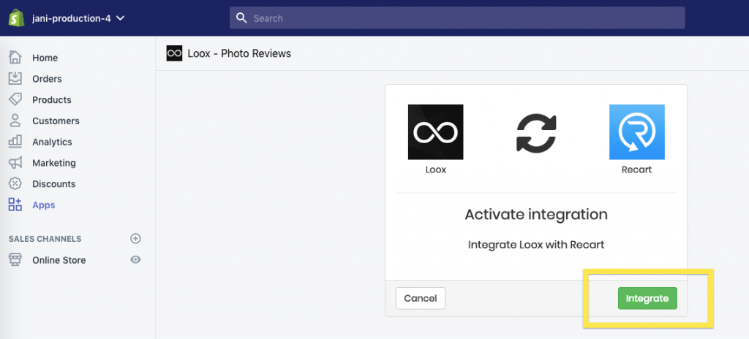
Task: Click the search magnifier icon
Action: (x=241, y=18)
